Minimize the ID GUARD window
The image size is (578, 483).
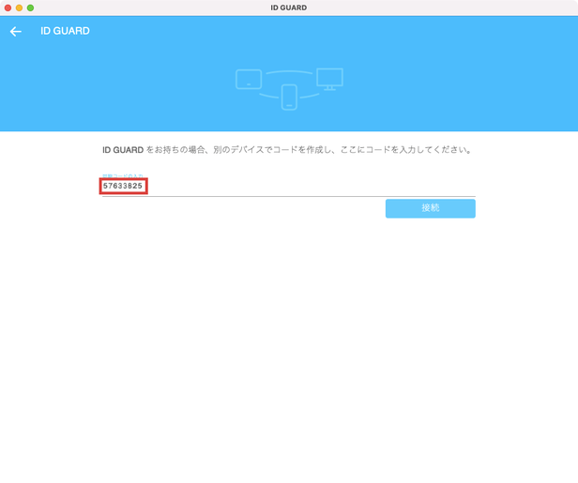tap(19, 8)
